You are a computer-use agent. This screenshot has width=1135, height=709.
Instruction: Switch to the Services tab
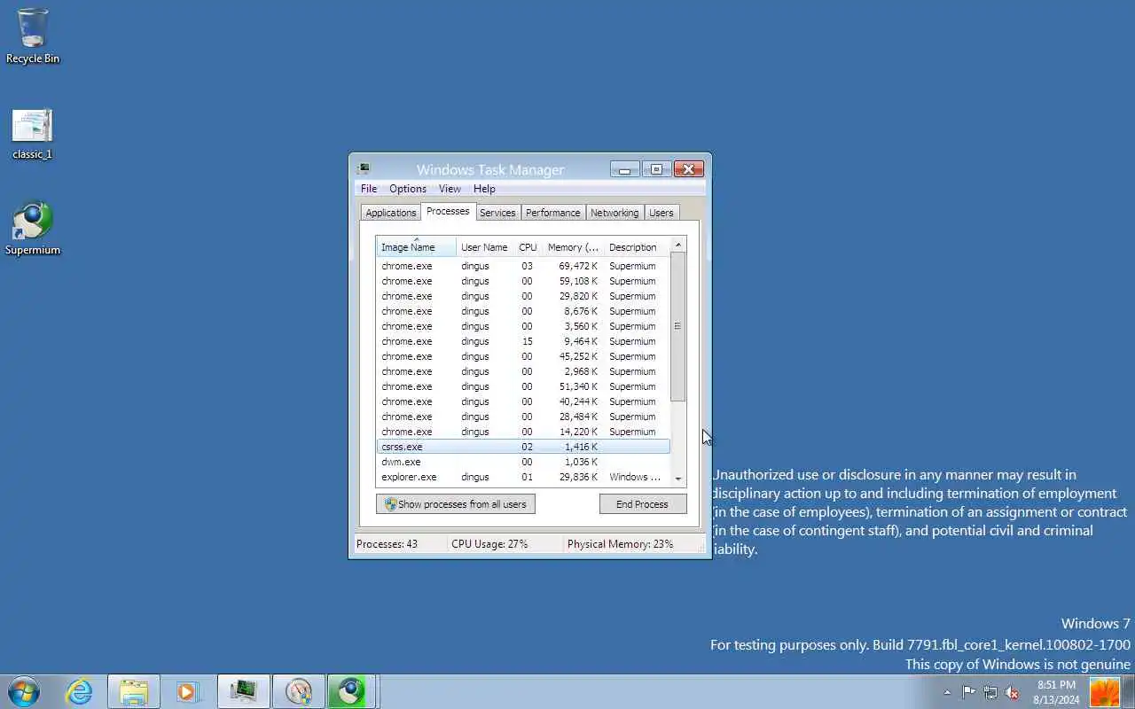(x=497, y=213)
